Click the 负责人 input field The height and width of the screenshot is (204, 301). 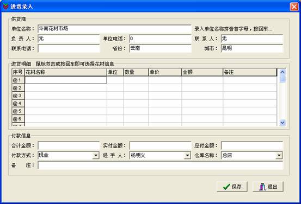click(x=69, y=39)
